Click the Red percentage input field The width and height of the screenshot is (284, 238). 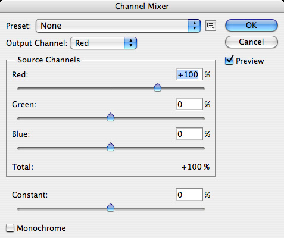coord(189,74)
